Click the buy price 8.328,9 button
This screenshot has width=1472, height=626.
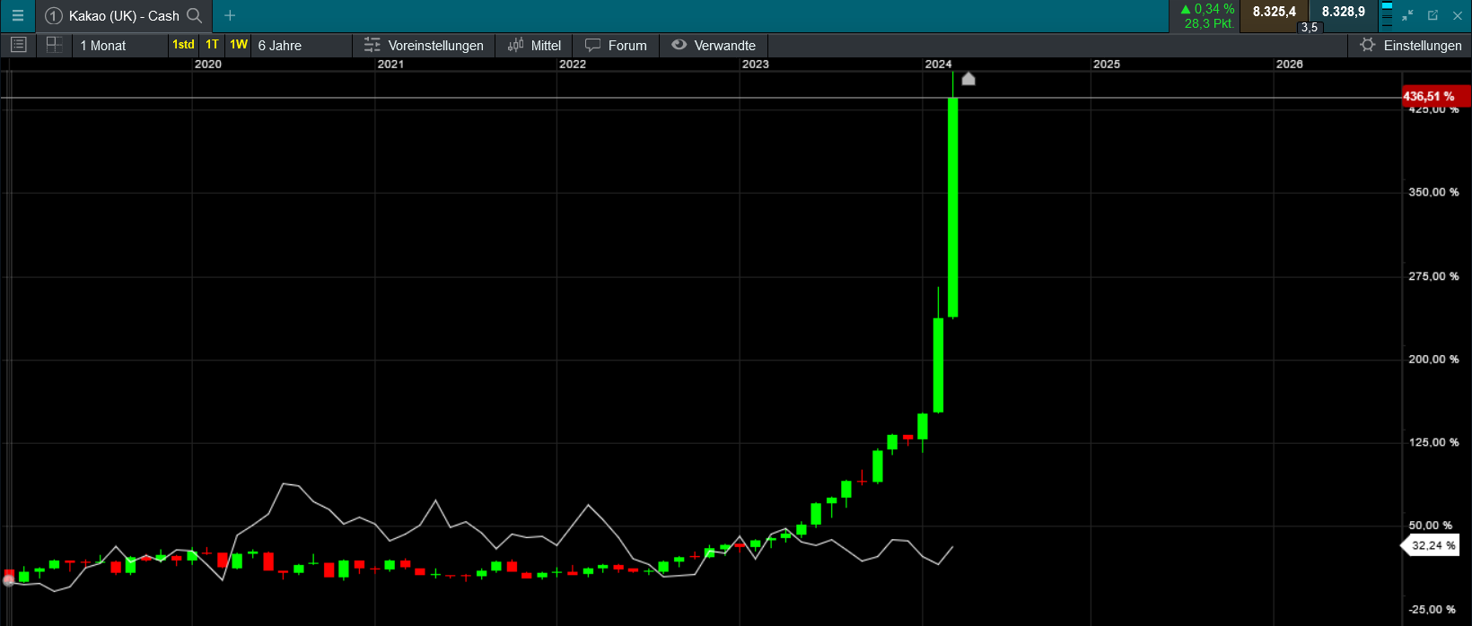click(x=1343, y=13)
